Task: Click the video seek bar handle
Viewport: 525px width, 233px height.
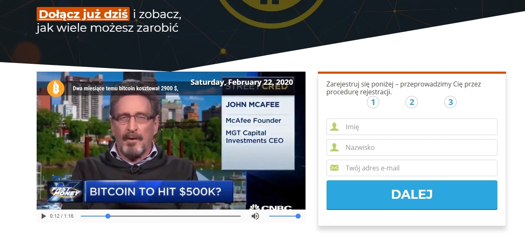Action: point(108,216)
